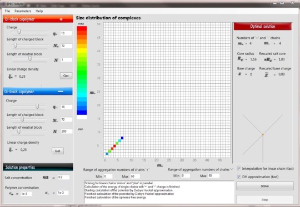The width and height of the screenshot is (300, 207).
Task: Click the dark blue cell in the distribution grid
Action: click(x=122, y=138)
